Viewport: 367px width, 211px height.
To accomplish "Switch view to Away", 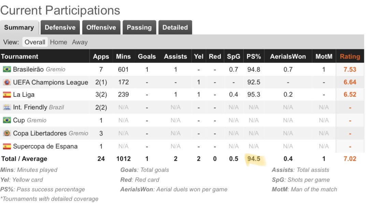I will tap(80, 42).
